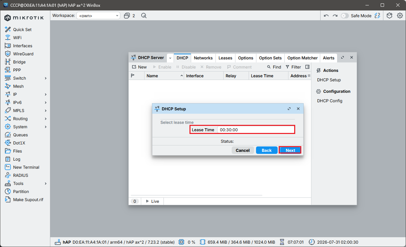Screen dimensions: 406x247
Task: Switch to the Networks tab
Action: (203, 58)
